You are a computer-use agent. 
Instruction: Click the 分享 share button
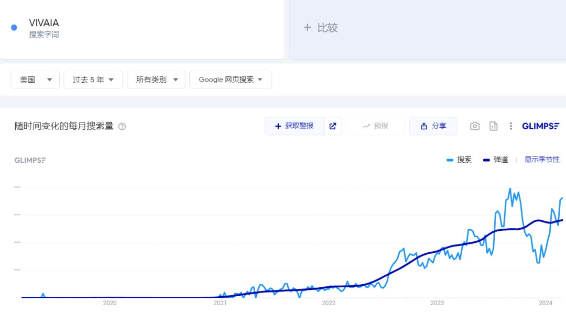point(433,126)
